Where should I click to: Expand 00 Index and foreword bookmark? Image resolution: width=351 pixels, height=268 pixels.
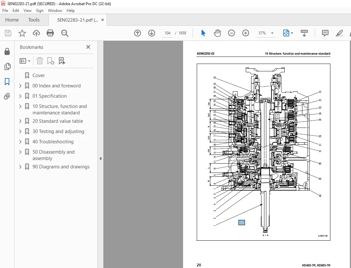click(20, 86)
